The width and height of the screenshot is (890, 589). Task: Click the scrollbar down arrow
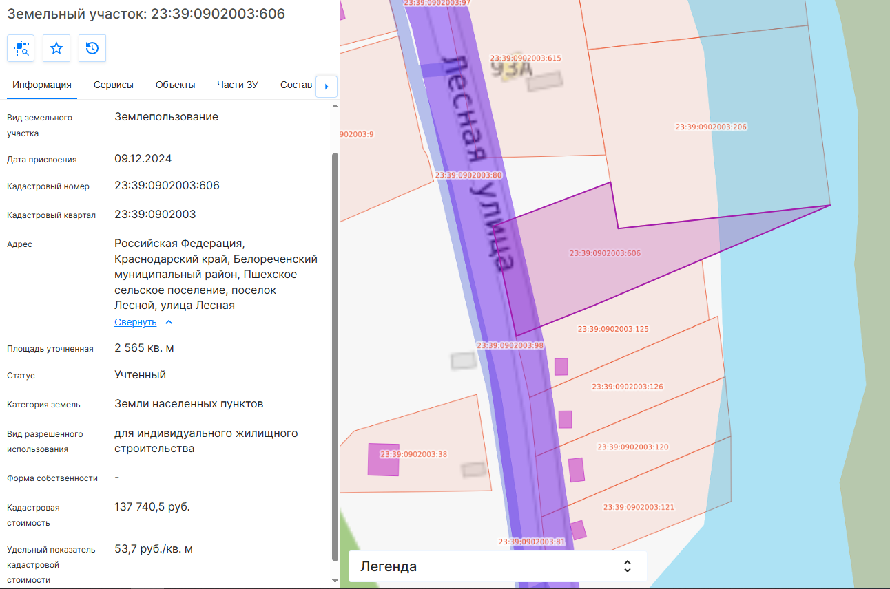(335, 581)
